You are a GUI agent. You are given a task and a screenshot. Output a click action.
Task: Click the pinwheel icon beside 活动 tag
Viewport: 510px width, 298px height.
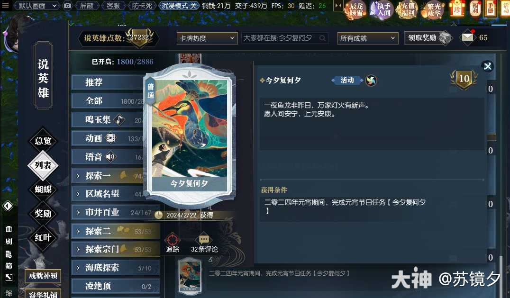point(371,80)
